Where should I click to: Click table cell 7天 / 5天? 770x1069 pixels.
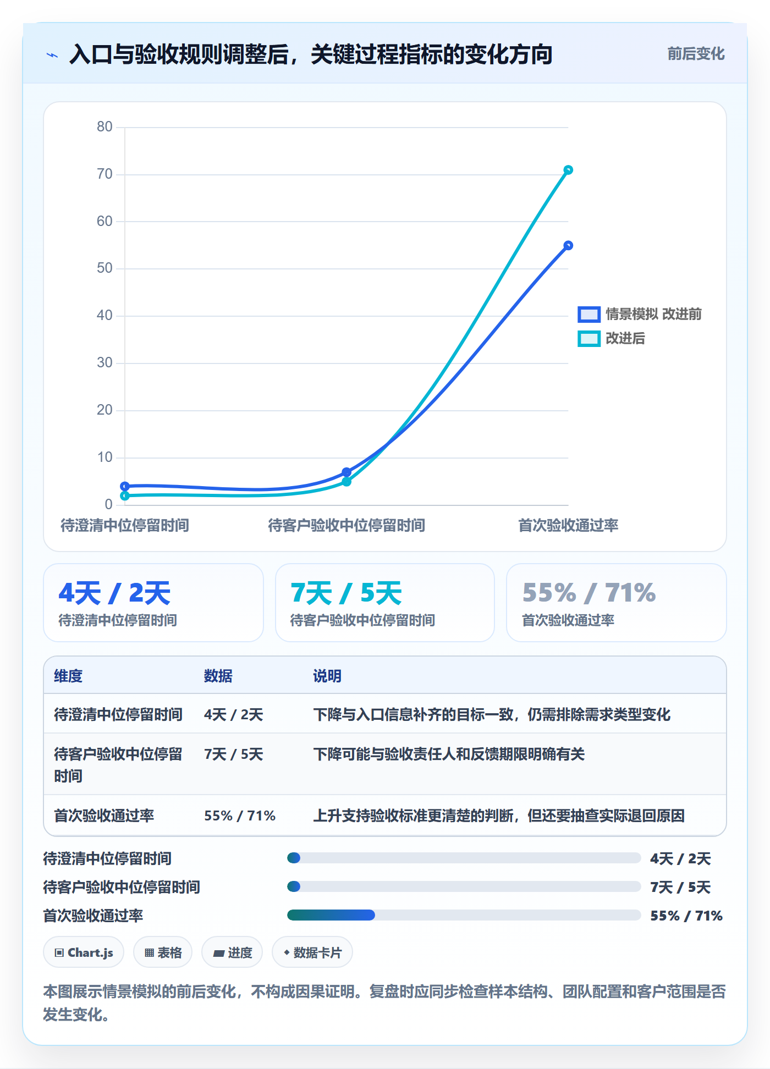point(234,754)
